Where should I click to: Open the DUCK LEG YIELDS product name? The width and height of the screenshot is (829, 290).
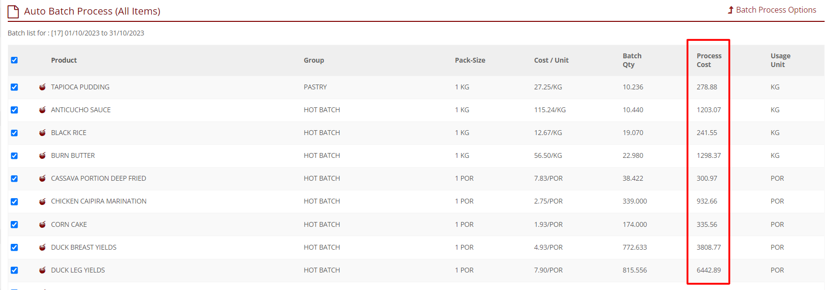pyautogui.click(x=78, y=270)
